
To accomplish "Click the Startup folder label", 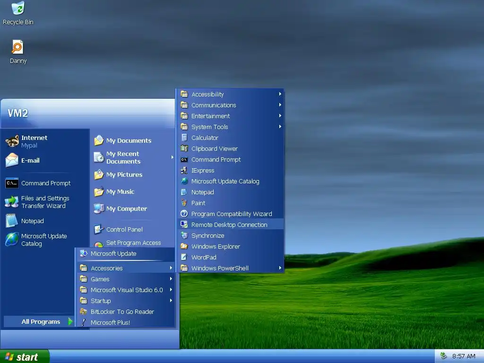I will pos(101,301).
